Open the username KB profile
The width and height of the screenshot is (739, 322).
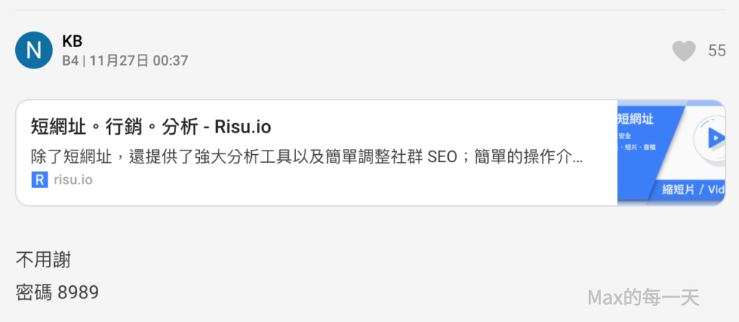[72, 41]
